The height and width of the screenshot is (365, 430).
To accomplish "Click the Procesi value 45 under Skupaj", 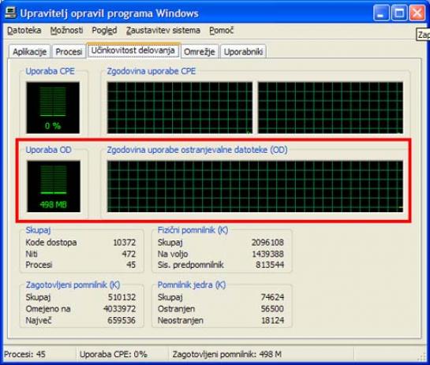I will [x=131, y=265].
